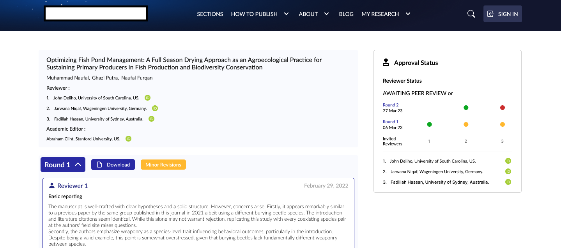This screenshot has width=561, height=248.
Task: Expand the About dropdown arrow
Action: tap(327, 14)
